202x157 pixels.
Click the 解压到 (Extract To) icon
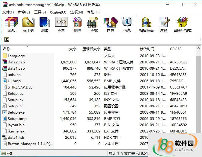click(x=28, y=24)
